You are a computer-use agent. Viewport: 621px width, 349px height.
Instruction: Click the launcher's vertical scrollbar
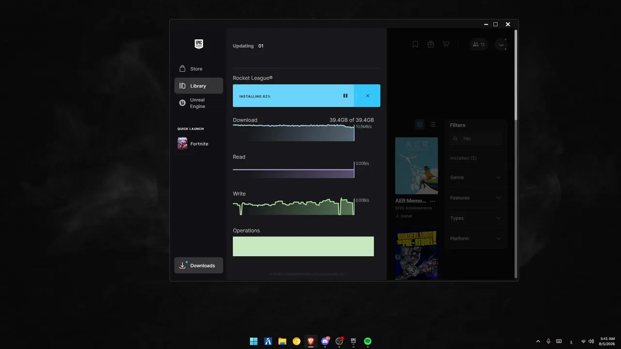pos(516,75)
